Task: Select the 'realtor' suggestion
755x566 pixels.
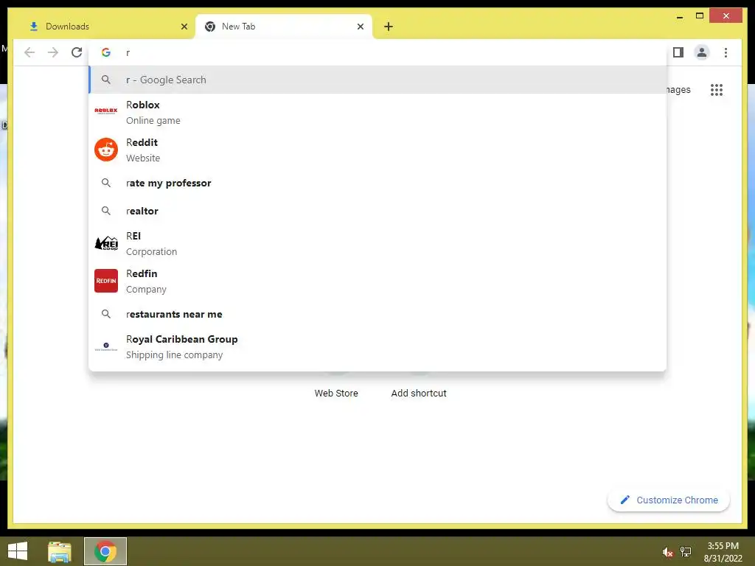Action: click(x=377, y=211)
